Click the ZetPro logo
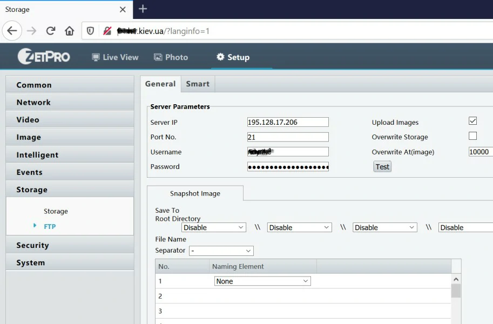The width and height of the screenshot is (493, 324). [x=44, y=57]
